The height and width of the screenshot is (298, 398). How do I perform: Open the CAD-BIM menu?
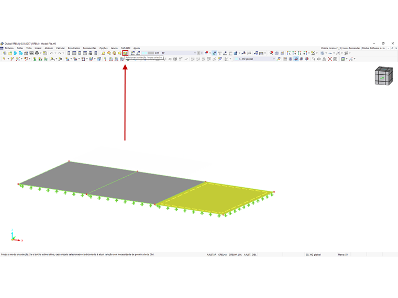[x=125, y=48]
